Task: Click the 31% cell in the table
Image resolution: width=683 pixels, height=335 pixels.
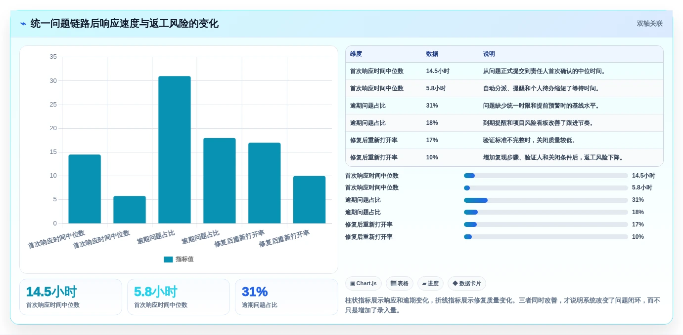Action: pos(432,106)
